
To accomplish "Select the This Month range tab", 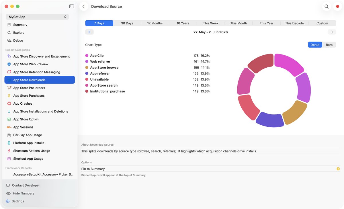I will pyautogui.click(x=239, y=23).
